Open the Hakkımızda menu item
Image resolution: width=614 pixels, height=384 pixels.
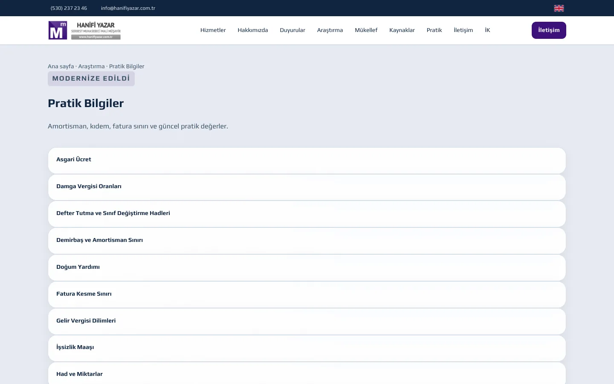pyautogui.click(x=253, y=30)
